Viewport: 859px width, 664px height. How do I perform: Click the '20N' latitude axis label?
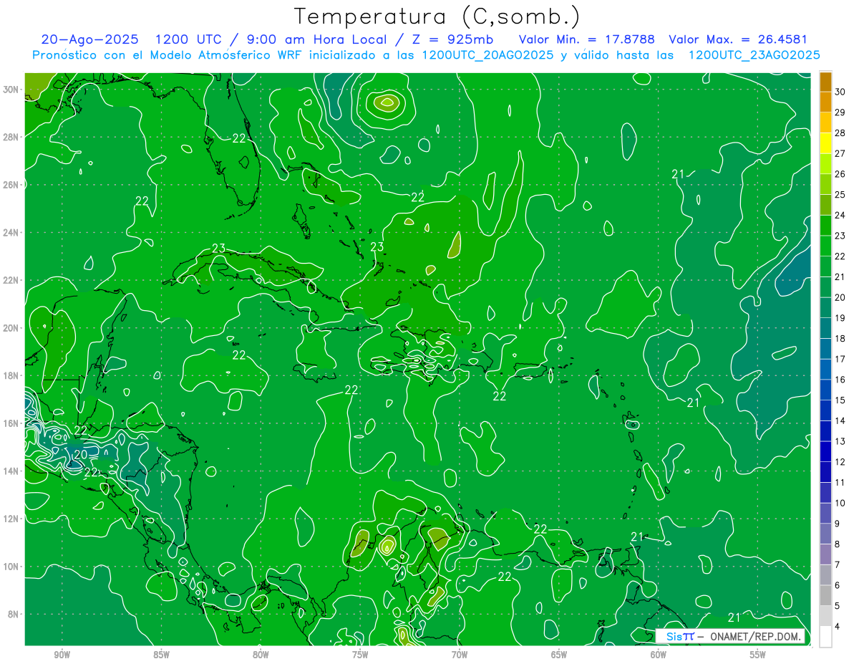(x=11, y=328)
